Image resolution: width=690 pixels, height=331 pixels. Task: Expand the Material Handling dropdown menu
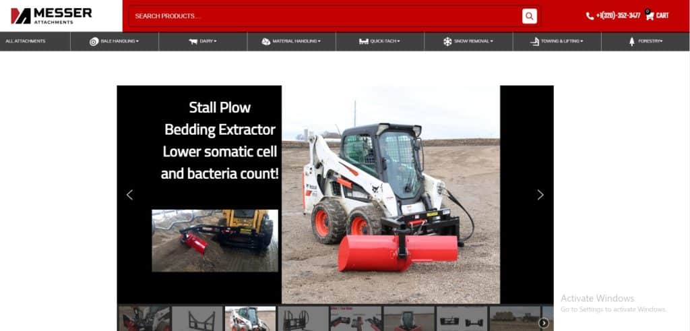click(296, 42)
